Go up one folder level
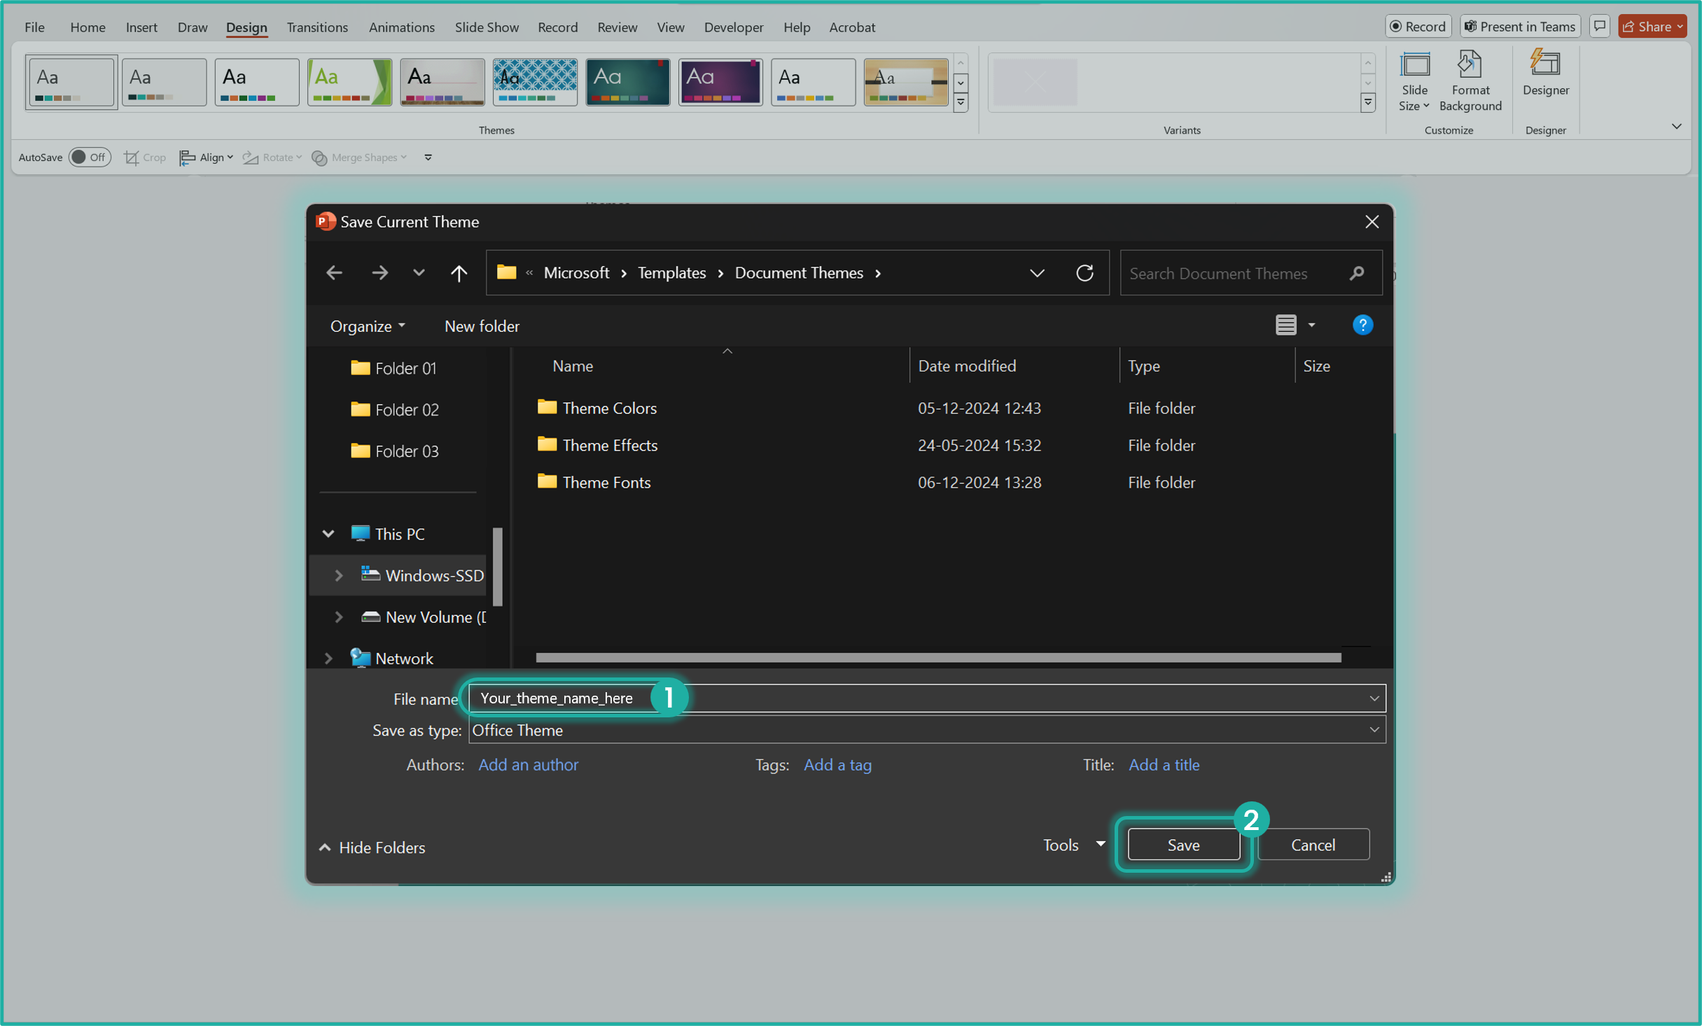 point(459,273)
